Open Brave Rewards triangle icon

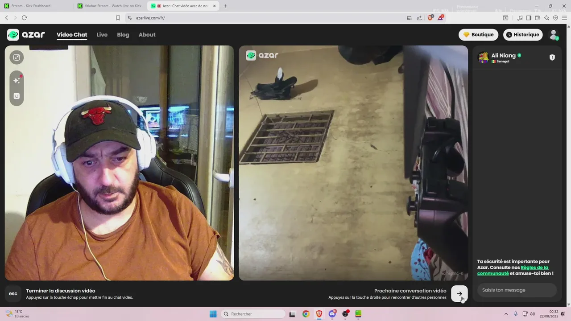point(441,18)
